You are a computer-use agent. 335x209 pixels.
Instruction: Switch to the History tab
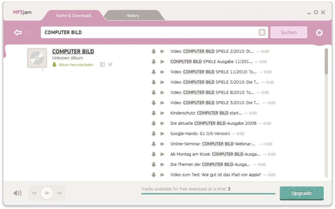click(x=133, y=15)
